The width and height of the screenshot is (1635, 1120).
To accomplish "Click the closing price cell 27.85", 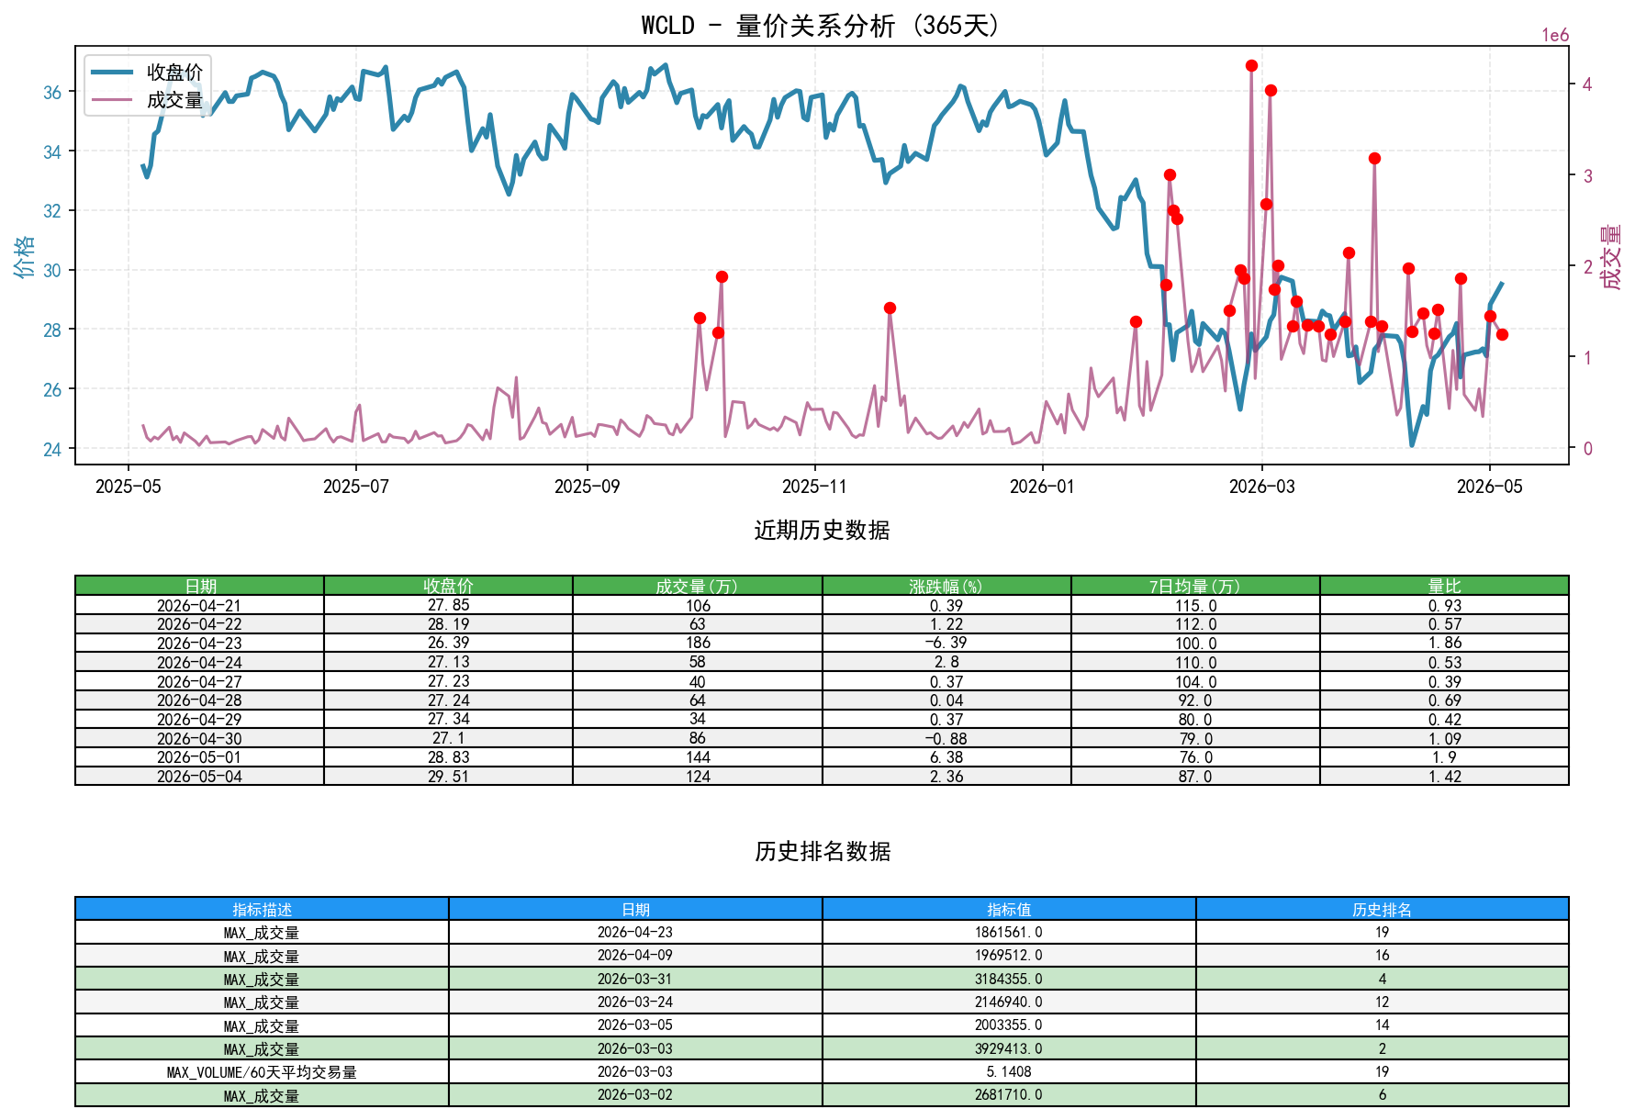I will tap(448, 605).
